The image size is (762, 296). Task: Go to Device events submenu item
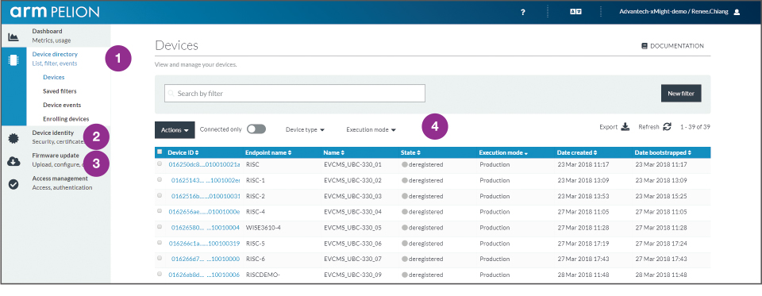click(62, 105)
